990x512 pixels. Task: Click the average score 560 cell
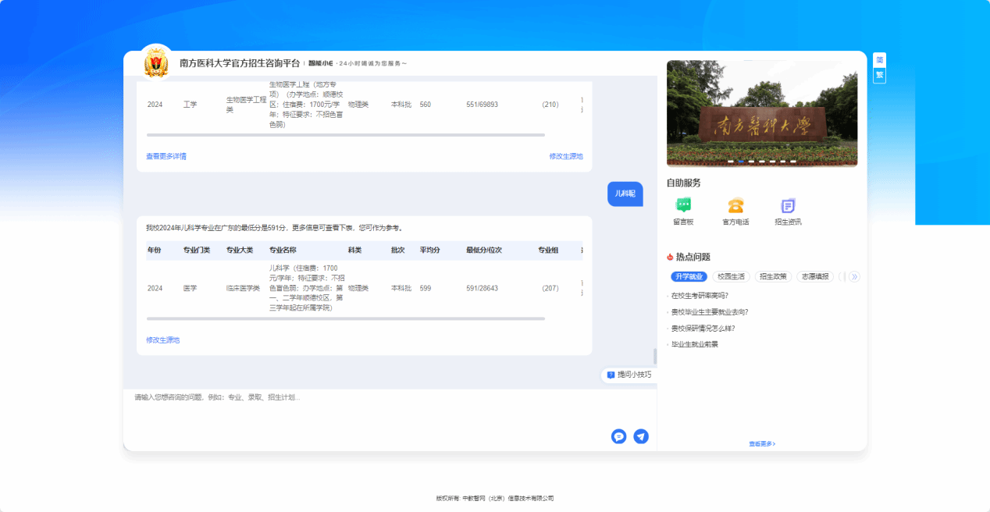pyautogui.click(x=426, y=105)
